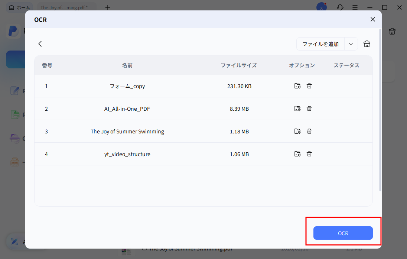
Task: Click the headset support icon
Action: 340,7
